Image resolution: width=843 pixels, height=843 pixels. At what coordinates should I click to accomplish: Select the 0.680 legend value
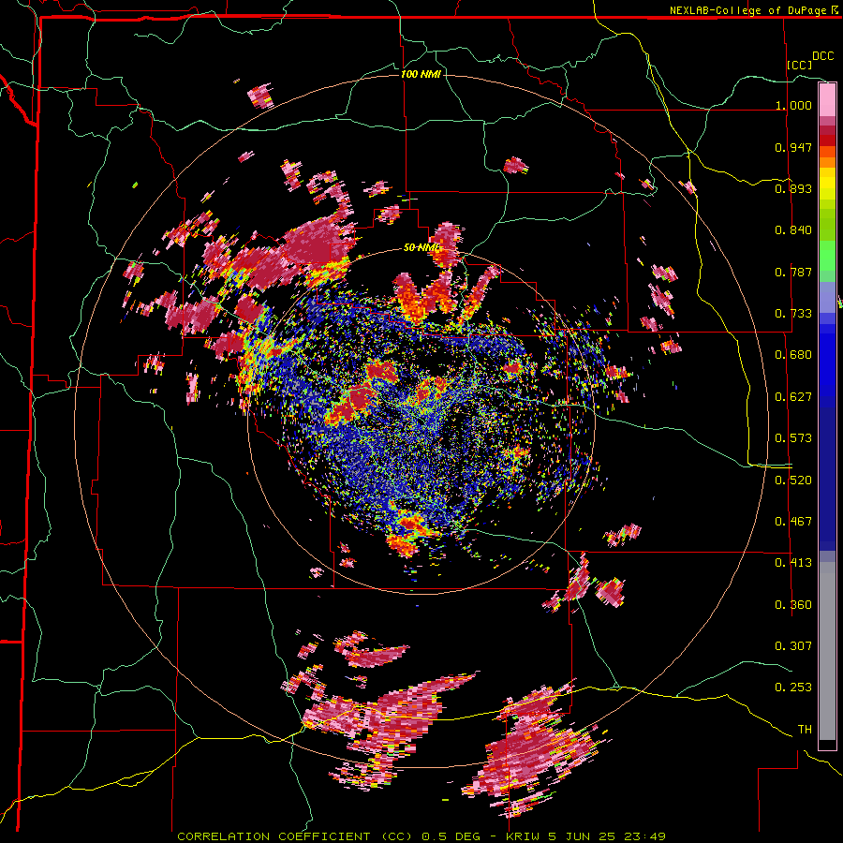point(793,355)
